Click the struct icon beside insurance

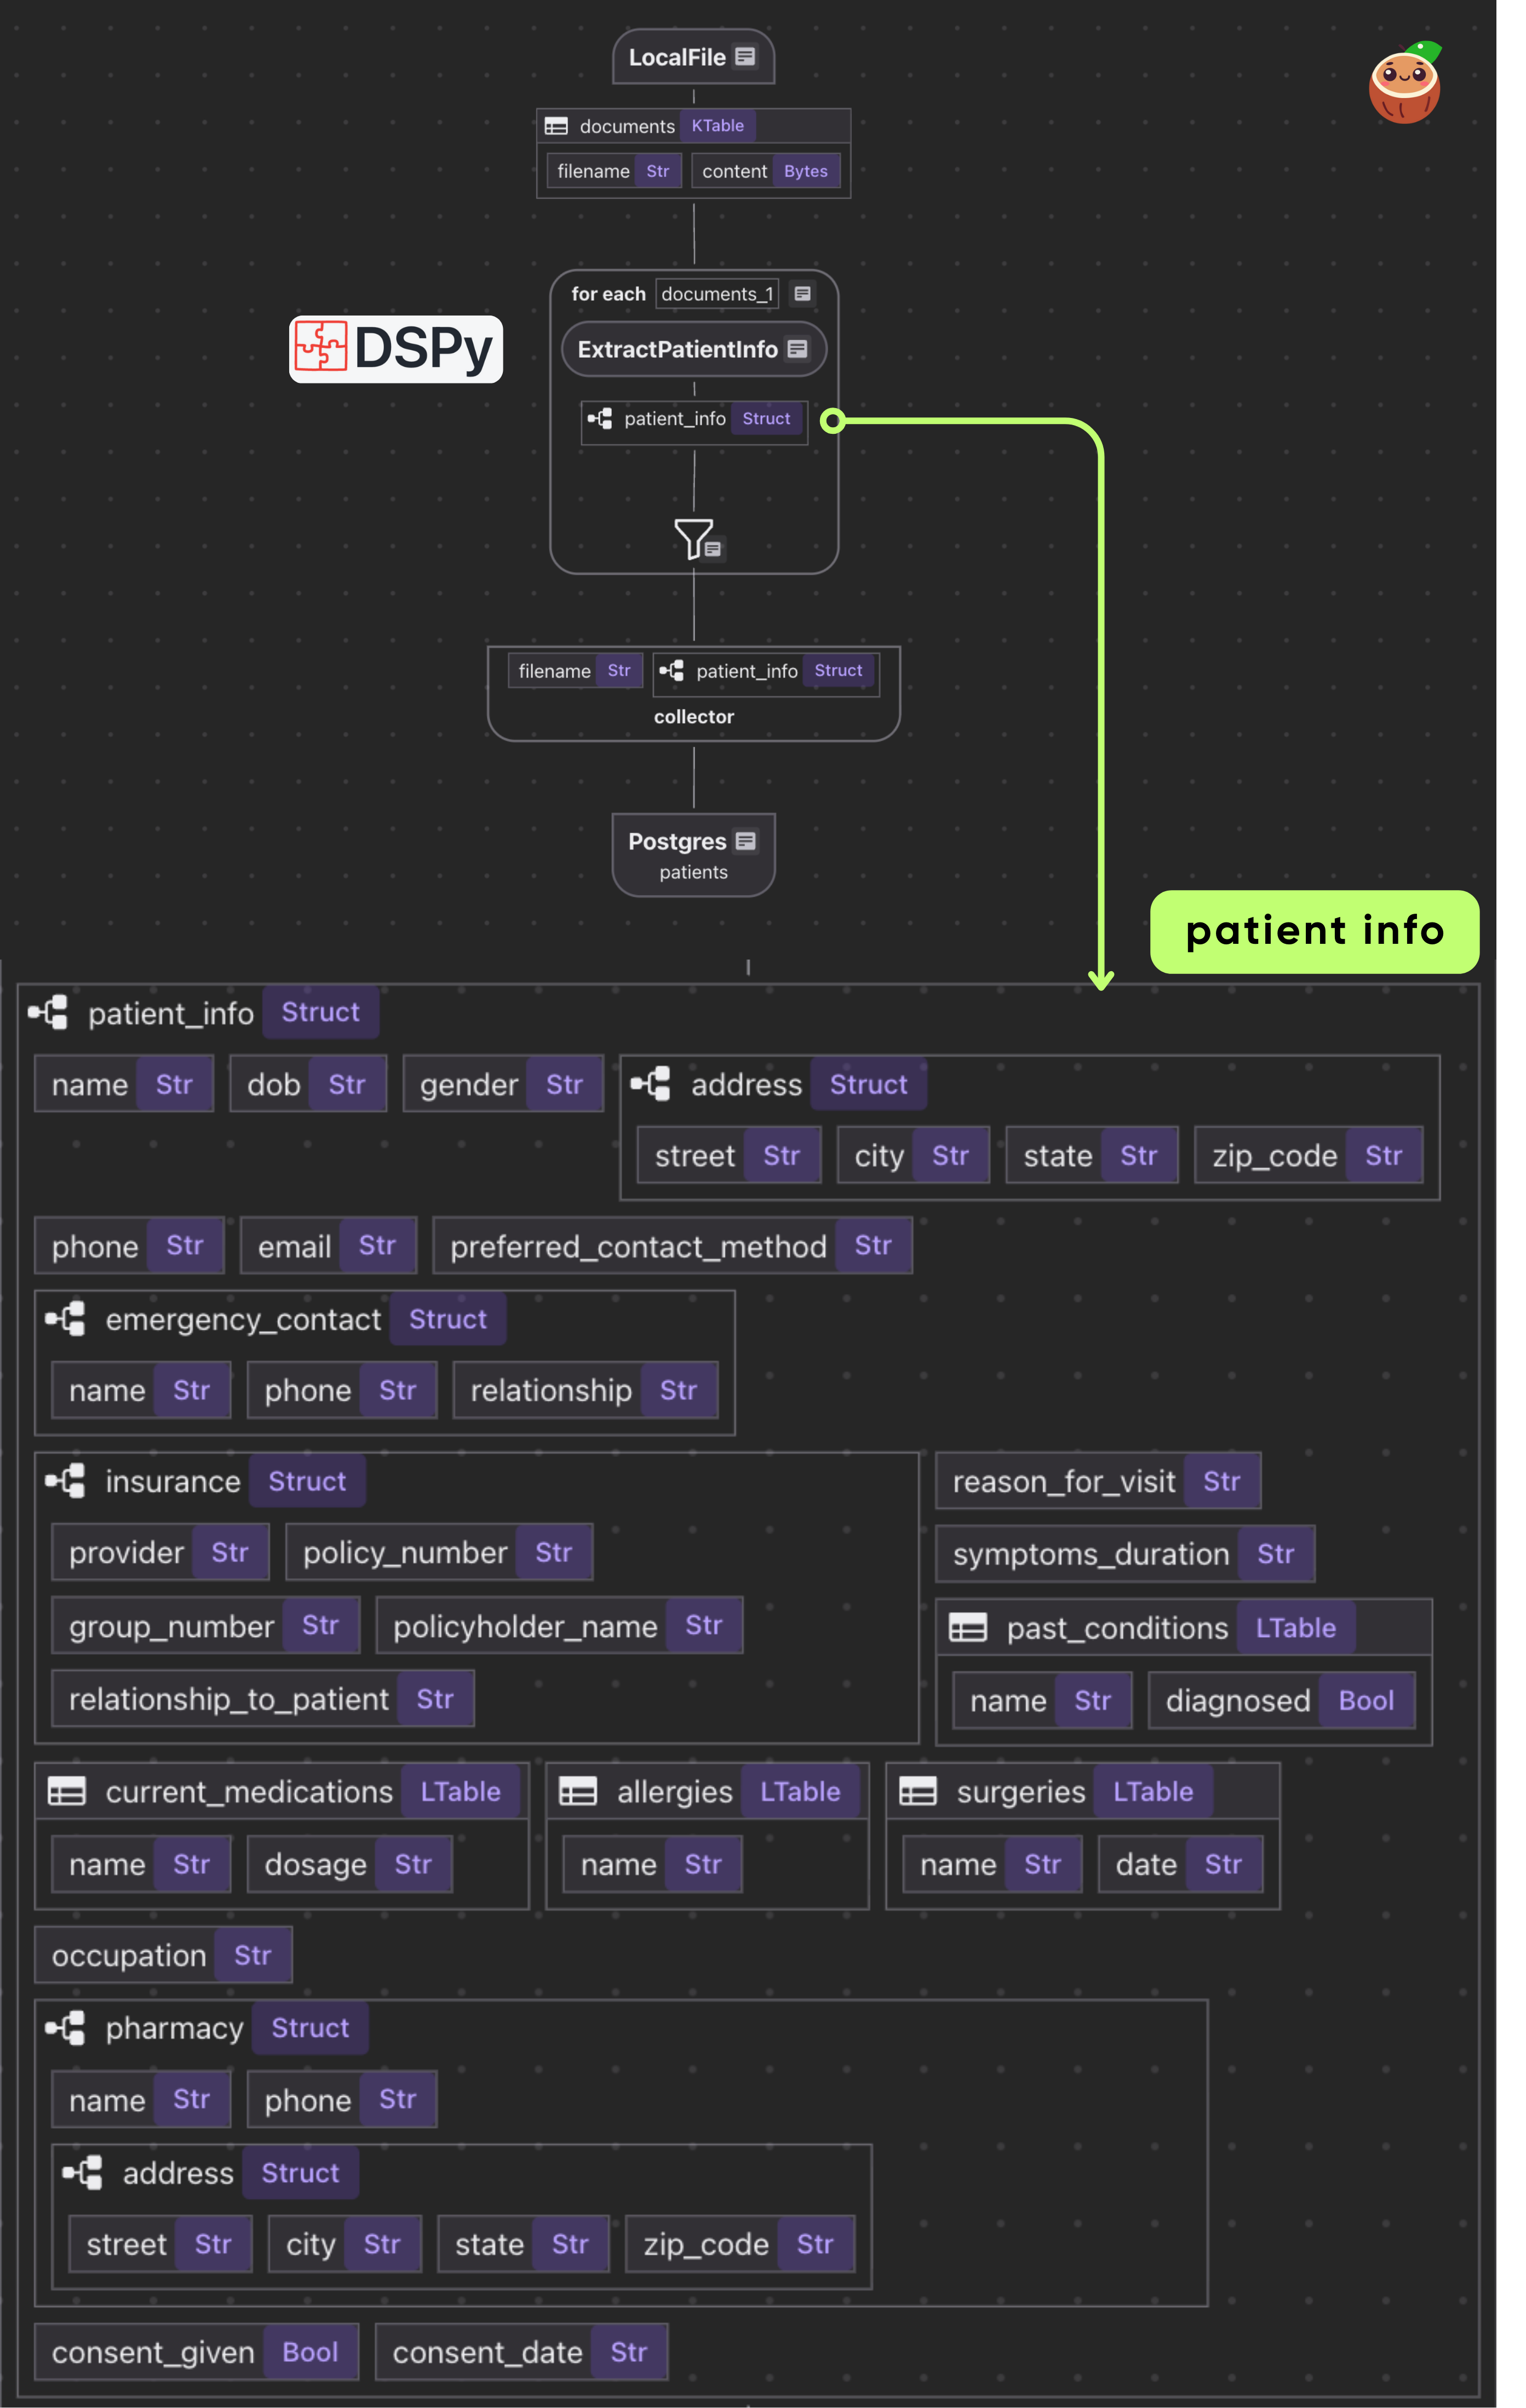[x=67, y=1481]
